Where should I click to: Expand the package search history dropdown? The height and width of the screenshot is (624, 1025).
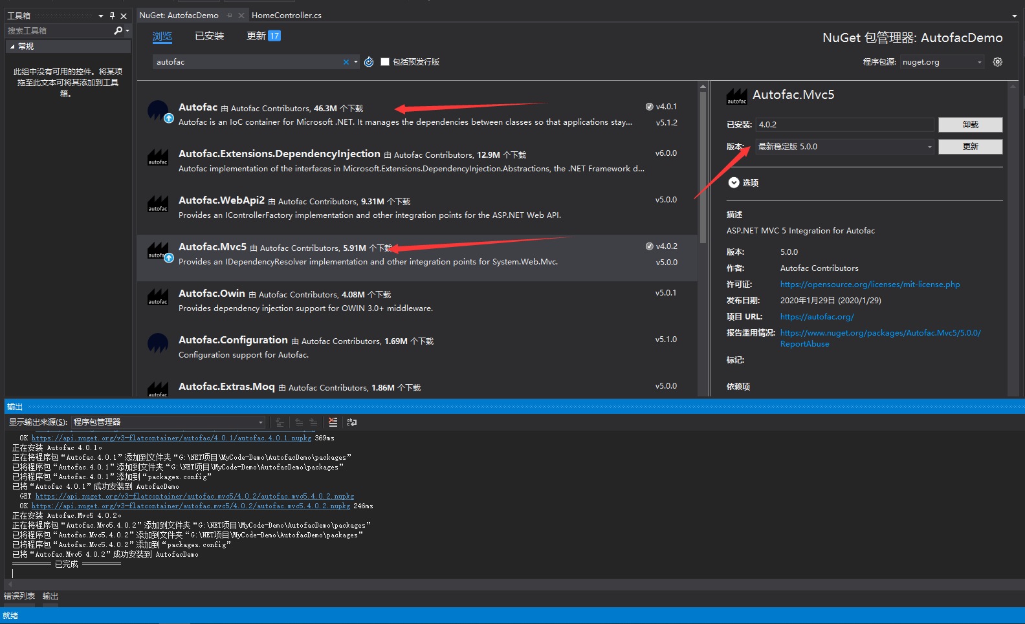point(356,62)
